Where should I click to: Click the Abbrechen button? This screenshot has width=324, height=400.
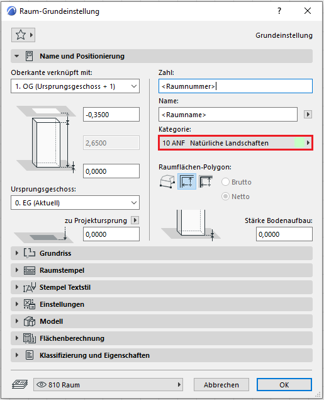point(221,385)
